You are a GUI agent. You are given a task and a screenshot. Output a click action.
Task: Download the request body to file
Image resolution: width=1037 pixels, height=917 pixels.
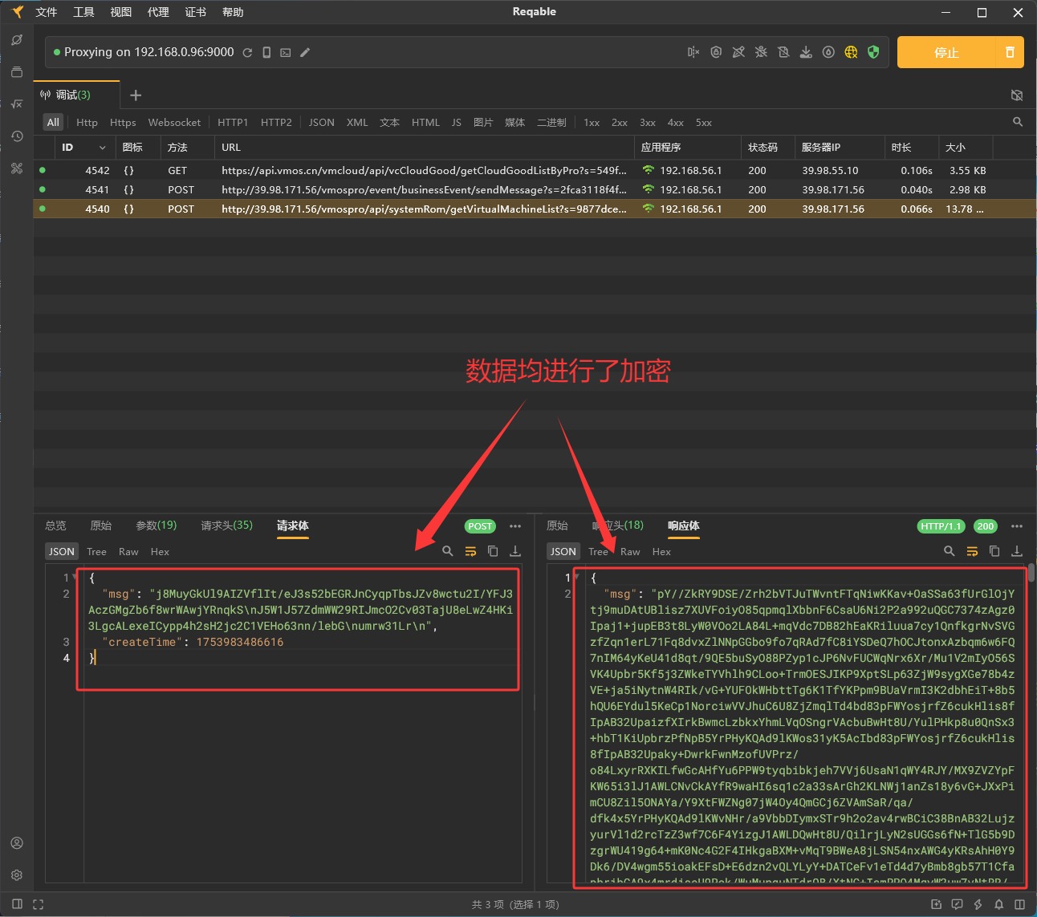point(515,551)
